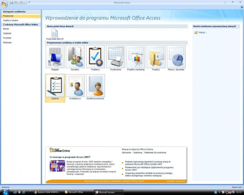Select Propozycje template category
Viewport: 244px width, 195px height.
pyautogui.click(x=21, y=16)
